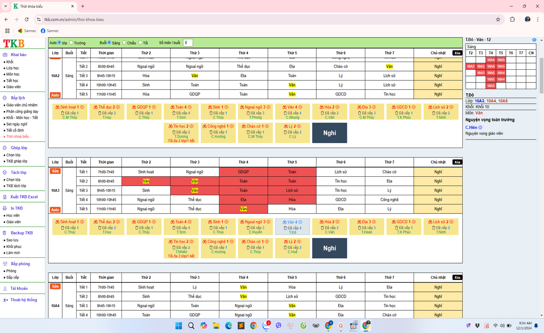This screenshot has height=333, width=544.
Task: Expand the Xếp phòng sidebar section
Action: 20,264
